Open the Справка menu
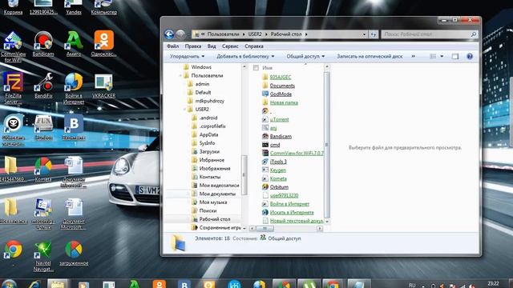 pyautogui.click(x=254, y=46)
